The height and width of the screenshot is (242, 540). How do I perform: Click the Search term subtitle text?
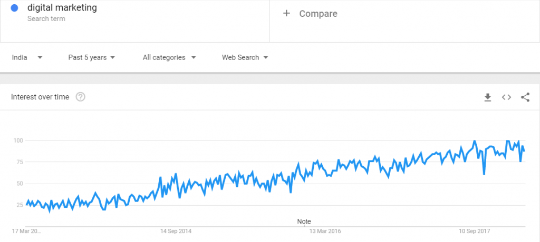46,18
